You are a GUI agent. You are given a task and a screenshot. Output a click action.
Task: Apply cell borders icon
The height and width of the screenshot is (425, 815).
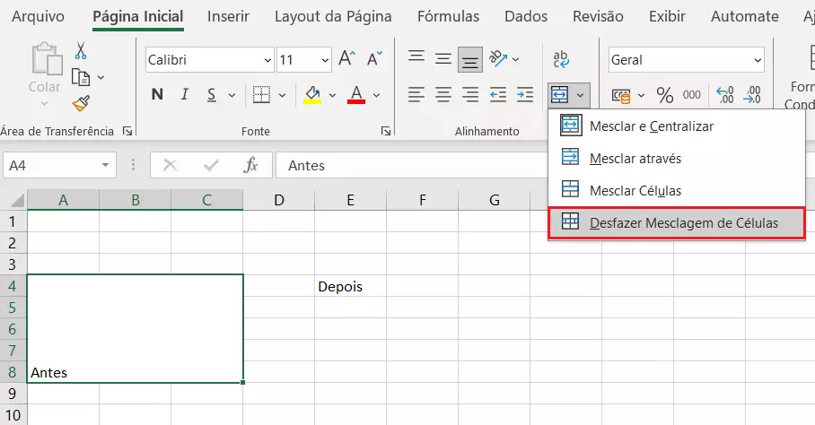pyautogui.click(x=261, y=94)
